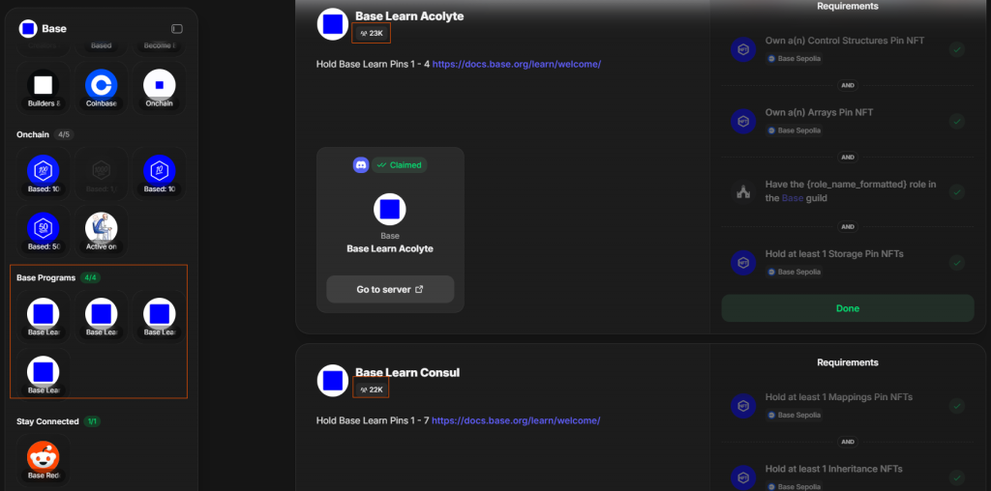The image size is (991, 491).
Task: Click the checkmark beside Storage Pin NFTs requirement
Action: [x=956, y=262]
